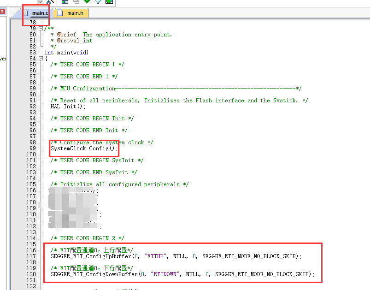Viewport: 370px width, 290px height.
Task: Switch to the main.h tab
Action: pos(75,13)
